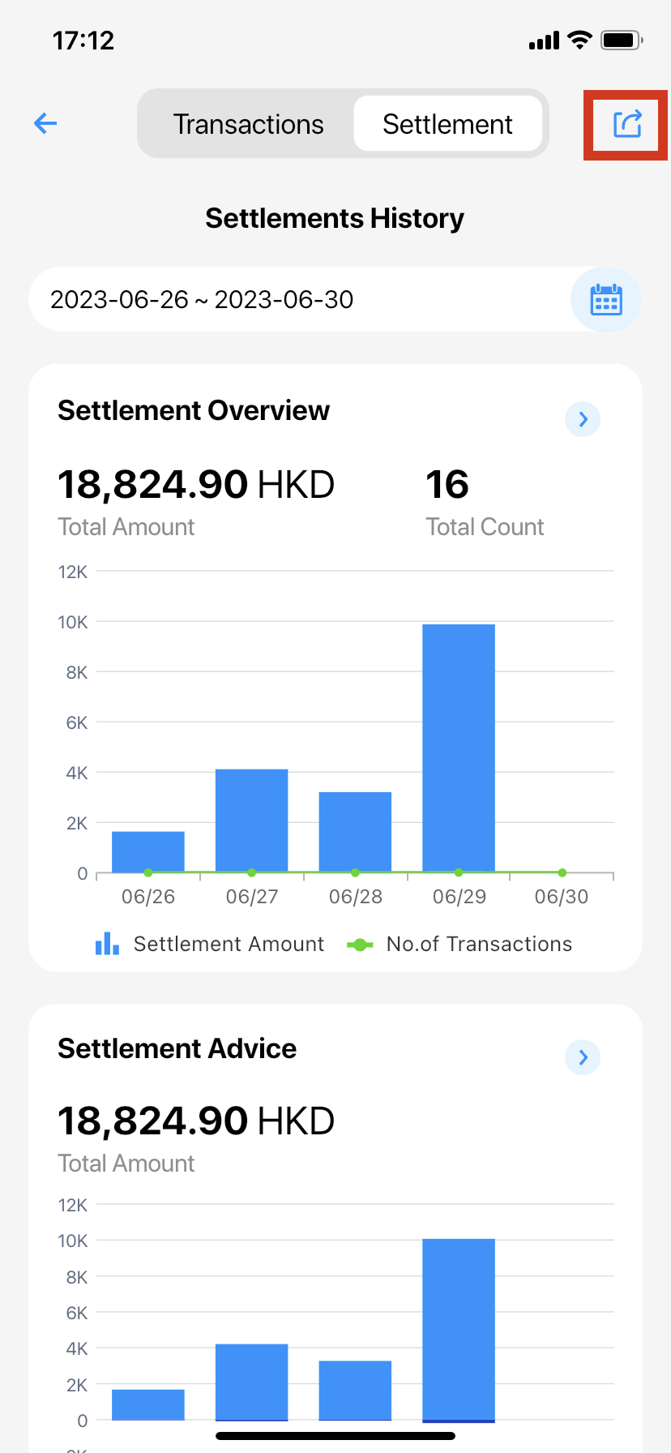Tap the back arrow icon
The width and height of the screenshot is (671, 1453).
[45, 123]
